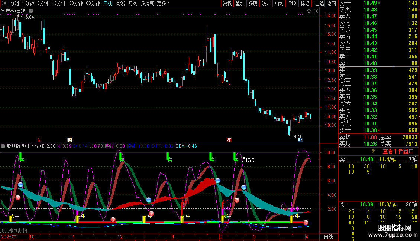Image resolution: width=420 pixels, height=241 pixels.
Task: Open 查看千档盘口 link
Action: point(398,151)
